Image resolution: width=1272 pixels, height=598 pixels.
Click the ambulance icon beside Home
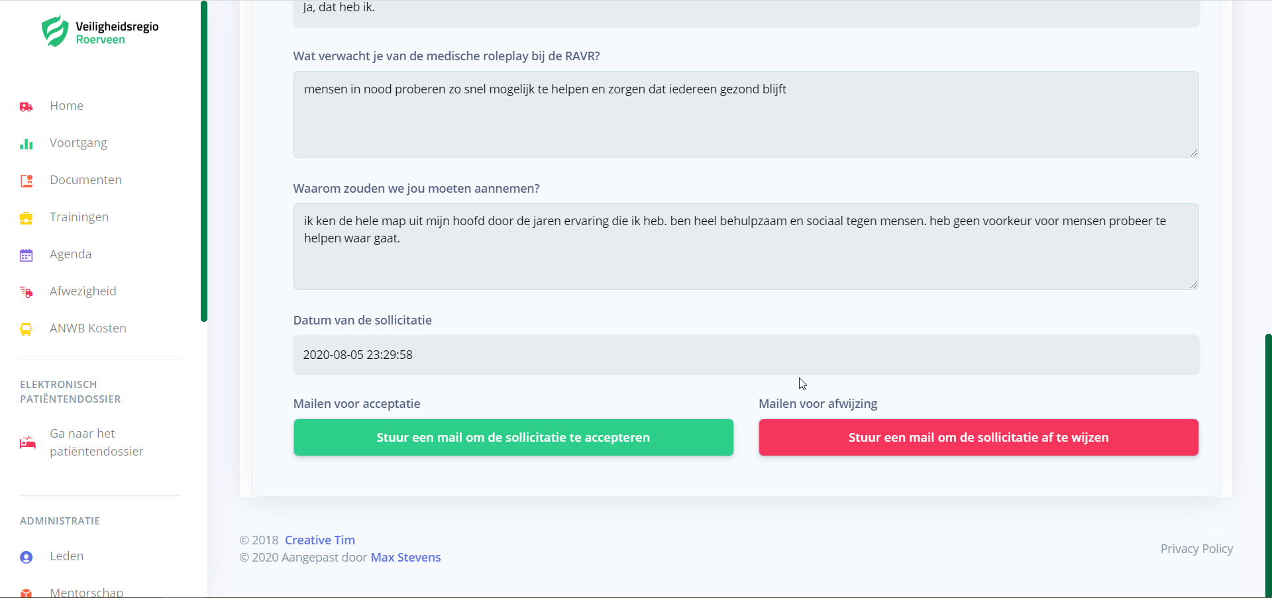(x=26, y=107)
